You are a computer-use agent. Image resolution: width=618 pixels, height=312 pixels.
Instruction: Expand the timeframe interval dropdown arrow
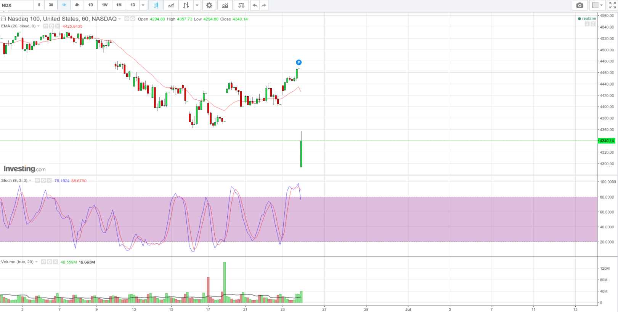pos(143,5)
